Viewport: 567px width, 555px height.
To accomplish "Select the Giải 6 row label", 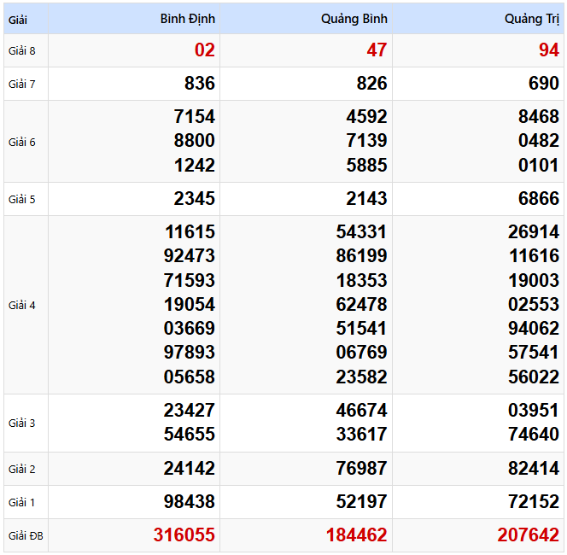I will [22, 142].
